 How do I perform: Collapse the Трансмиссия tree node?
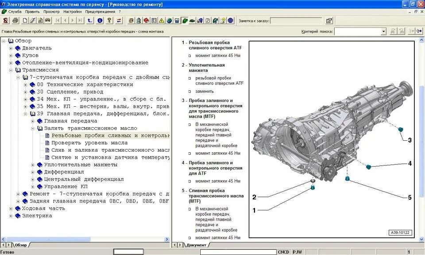[11, 70]
